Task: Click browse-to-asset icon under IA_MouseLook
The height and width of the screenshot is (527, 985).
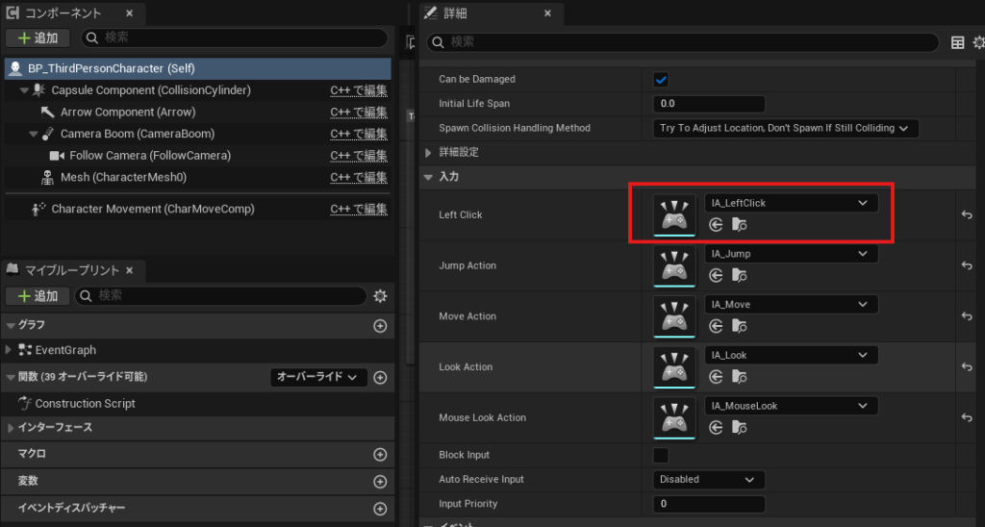Action: click(x=739, y=427)
